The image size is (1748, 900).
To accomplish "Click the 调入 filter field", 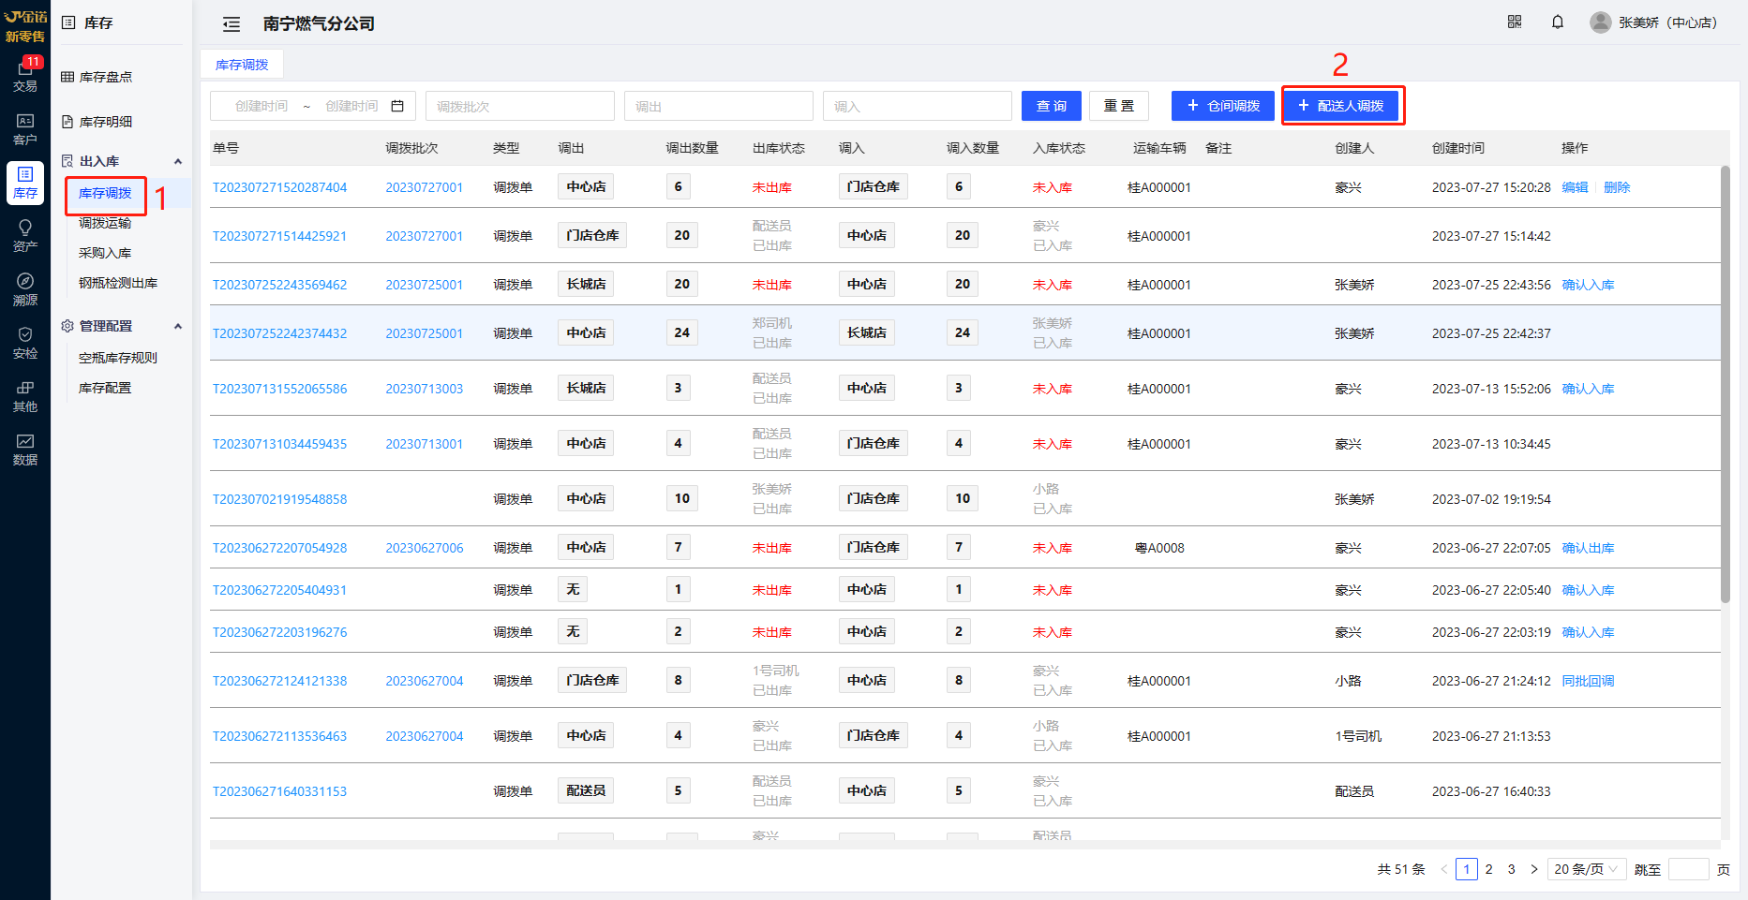I will 918,106.
